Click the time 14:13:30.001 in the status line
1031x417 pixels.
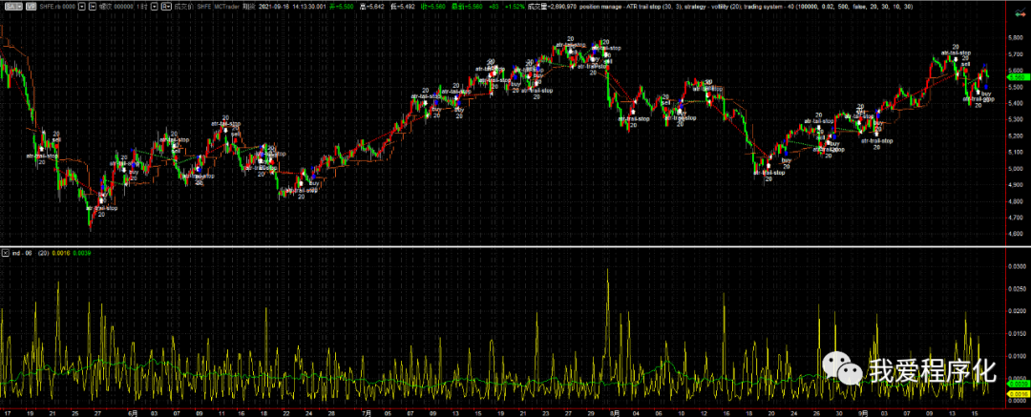(x=309, y=6)
